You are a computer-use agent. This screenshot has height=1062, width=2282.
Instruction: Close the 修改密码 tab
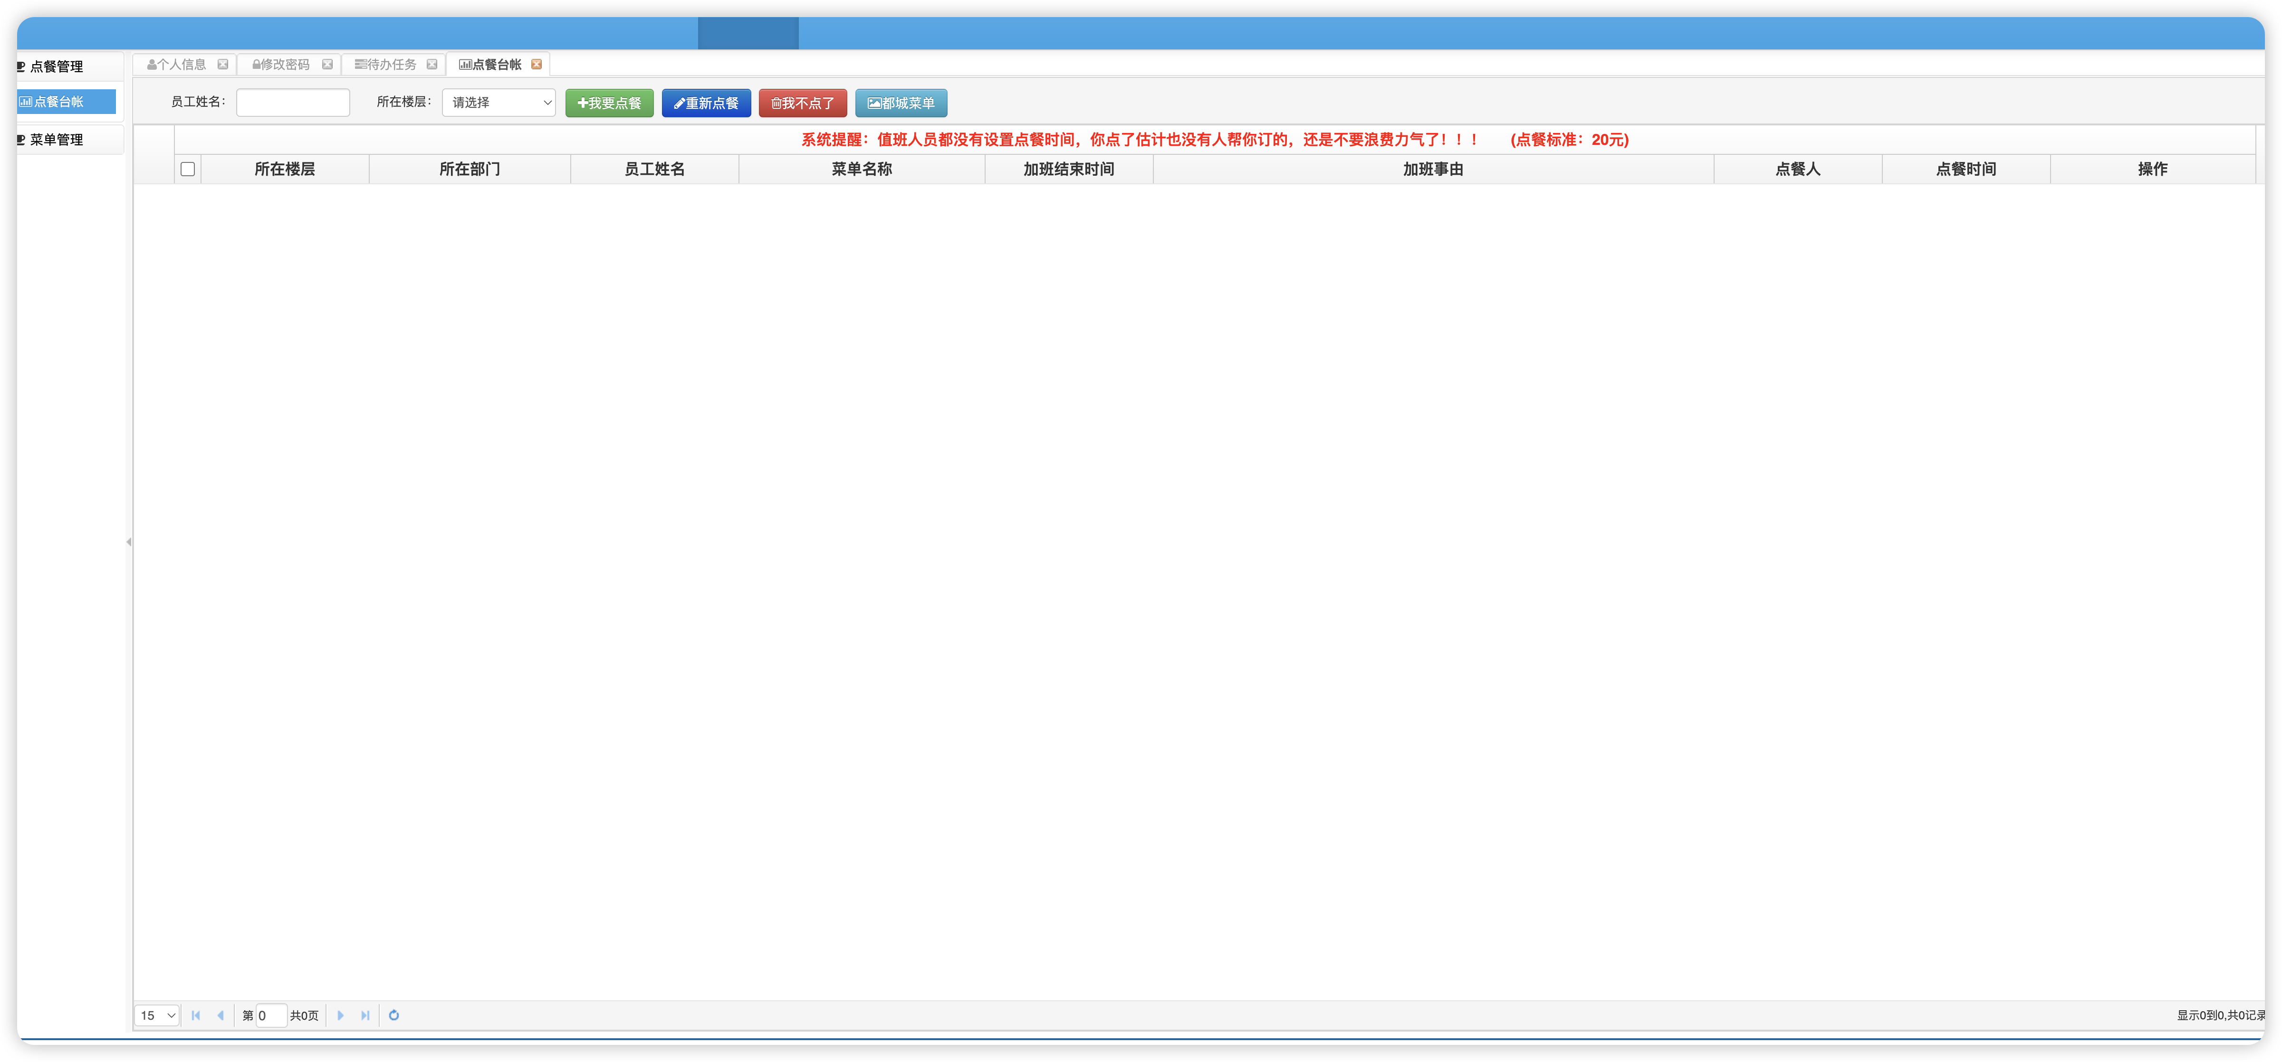point(328,65)
